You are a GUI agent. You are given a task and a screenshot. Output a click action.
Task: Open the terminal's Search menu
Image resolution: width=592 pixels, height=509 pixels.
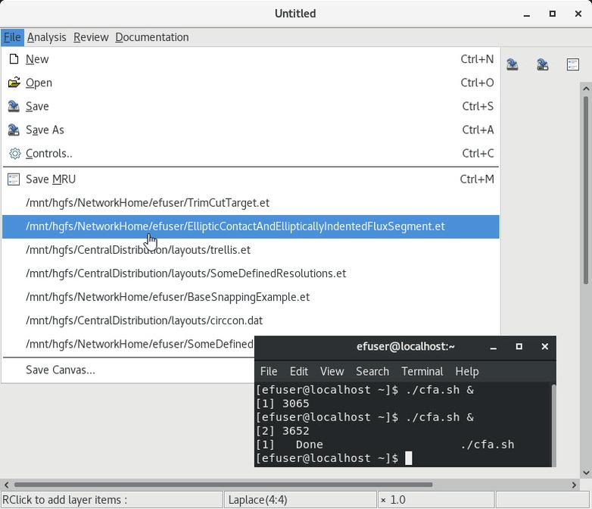pyautogui.click(x=372, y=371)
